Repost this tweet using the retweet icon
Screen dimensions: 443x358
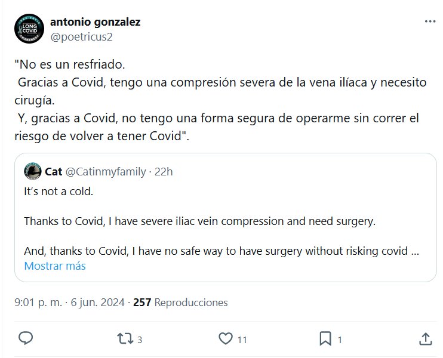[124, 339]
